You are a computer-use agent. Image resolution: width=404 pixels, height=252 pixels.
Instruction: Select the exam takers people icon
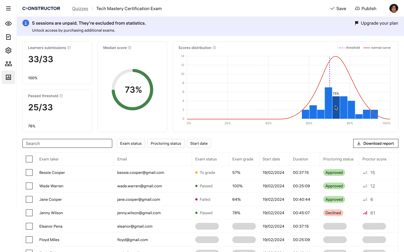click(x=8, y=64)
